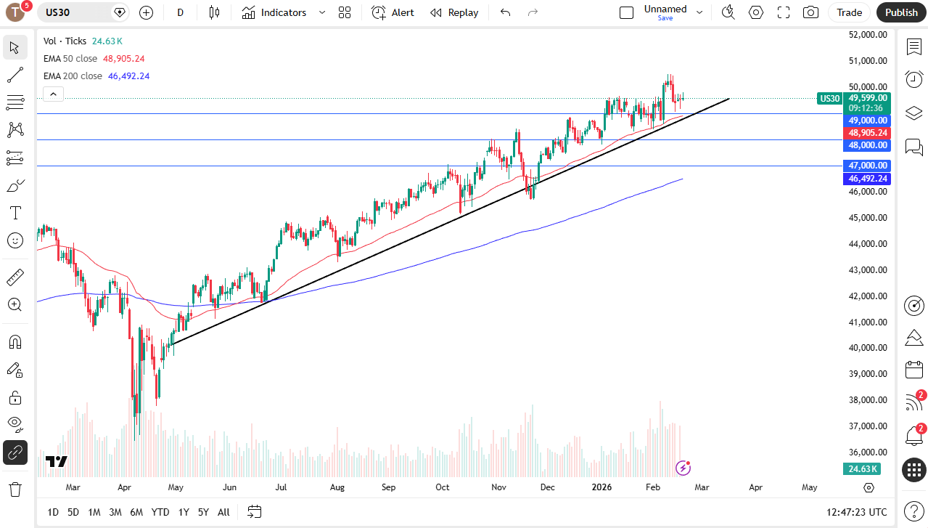Viewport: 928px width, 528px height.
Task: Open the chats panel
Action: [913, 147]
